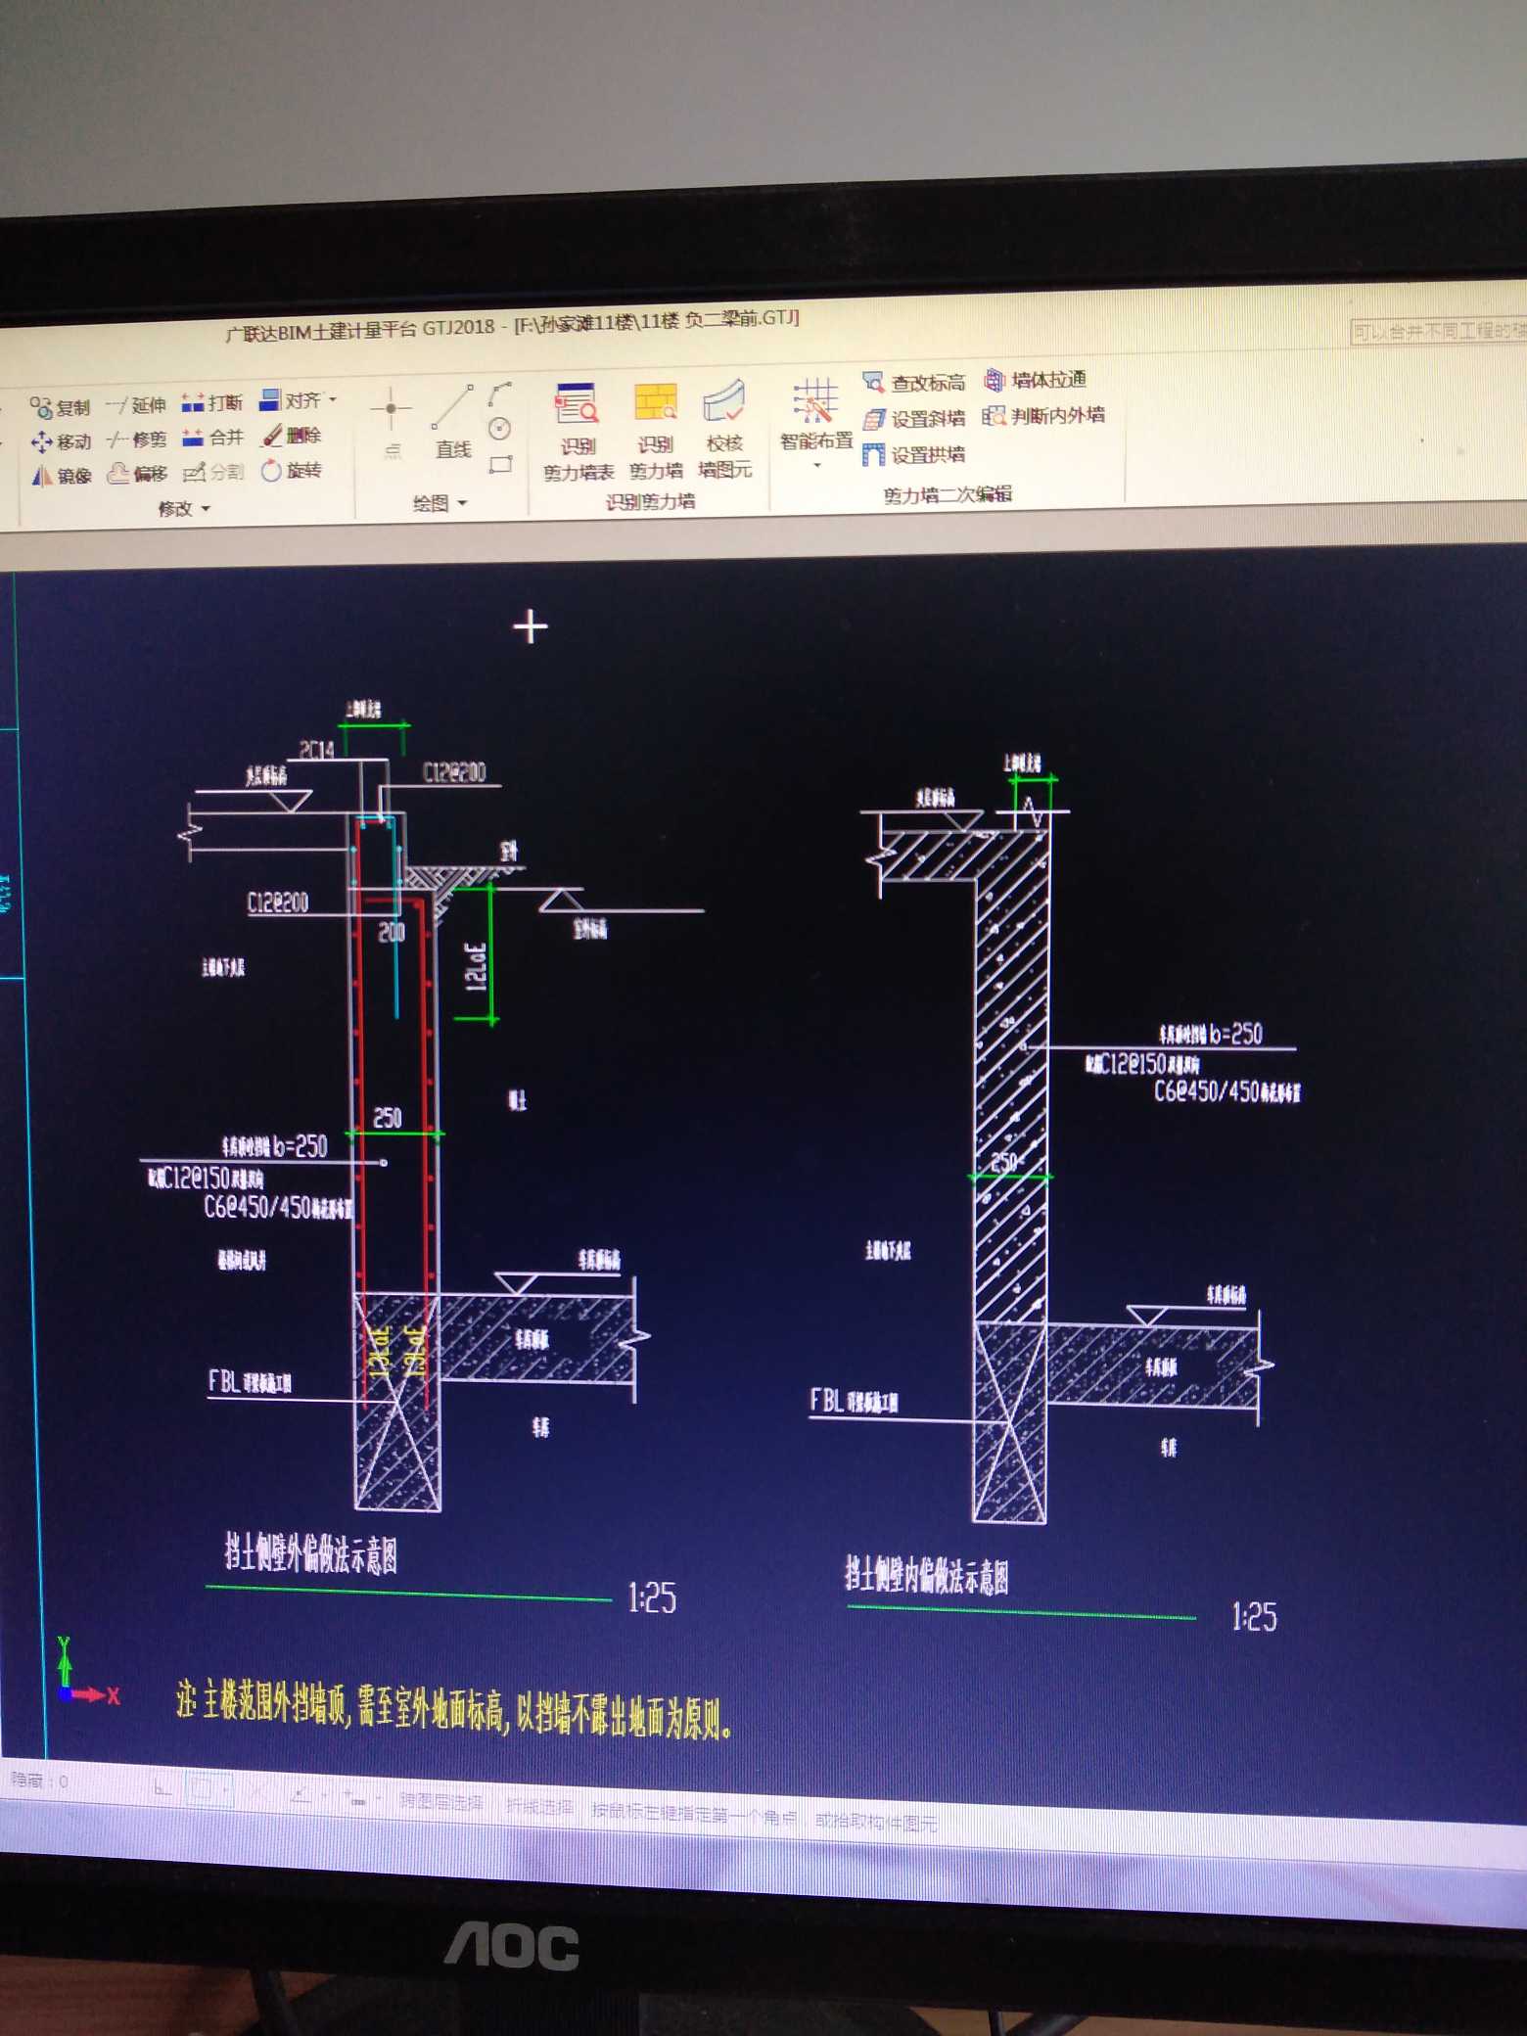Select the 镜像 (Mirror) tool
Screen dimensions: 1527x2036
(60, 476)
